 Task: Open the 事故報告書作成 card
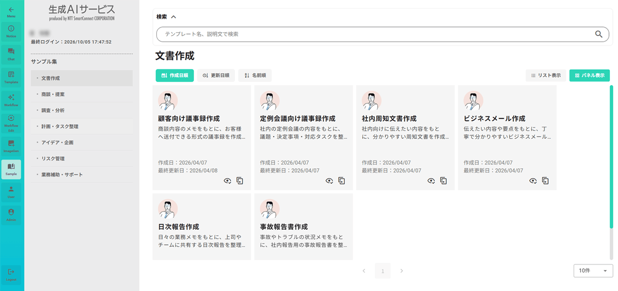click(x=304, y=227)
